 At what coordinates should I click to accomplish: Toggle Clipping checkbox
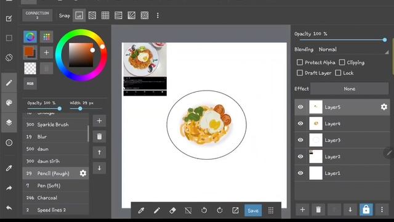pyautogui.click(x=342, y=62)
